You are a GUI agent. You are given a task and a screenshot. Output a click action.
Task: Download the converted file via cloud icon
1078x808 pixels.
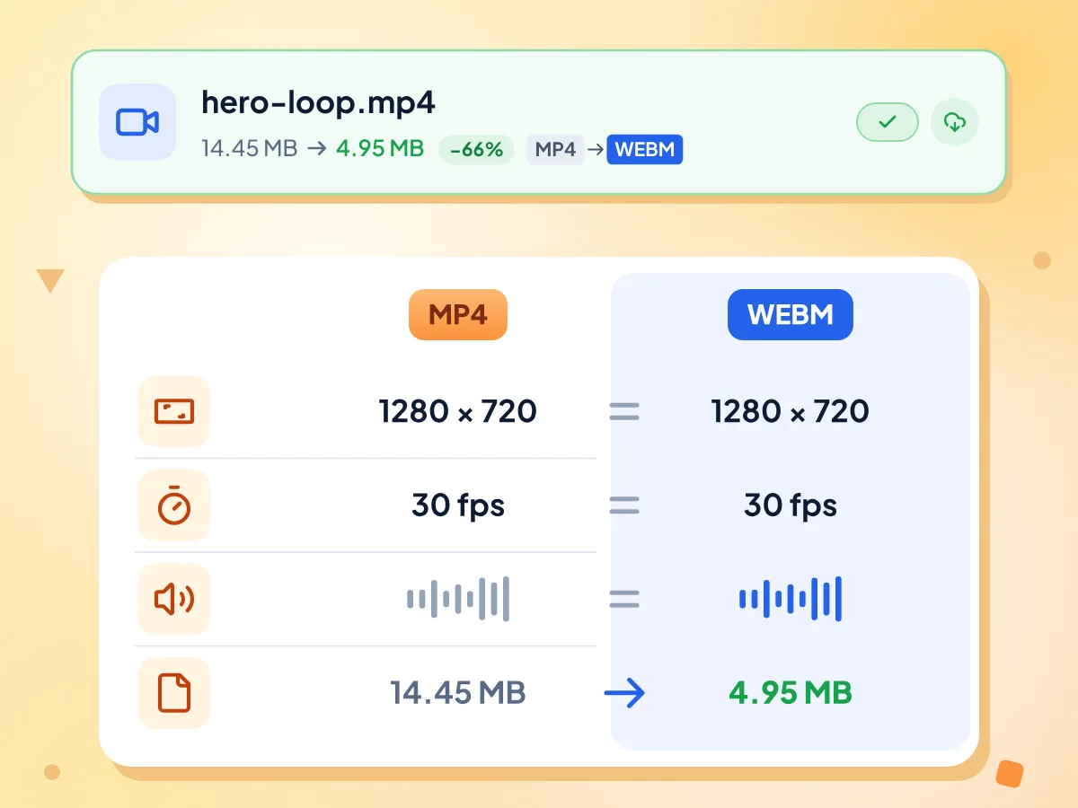pyautogui.click(x=955, y=122)
